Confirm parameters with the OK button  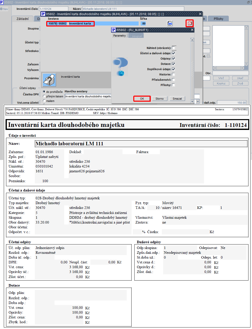[x=142, y=99]
